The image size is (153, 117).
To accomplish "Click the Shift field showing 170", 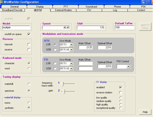I will point(91,28).
